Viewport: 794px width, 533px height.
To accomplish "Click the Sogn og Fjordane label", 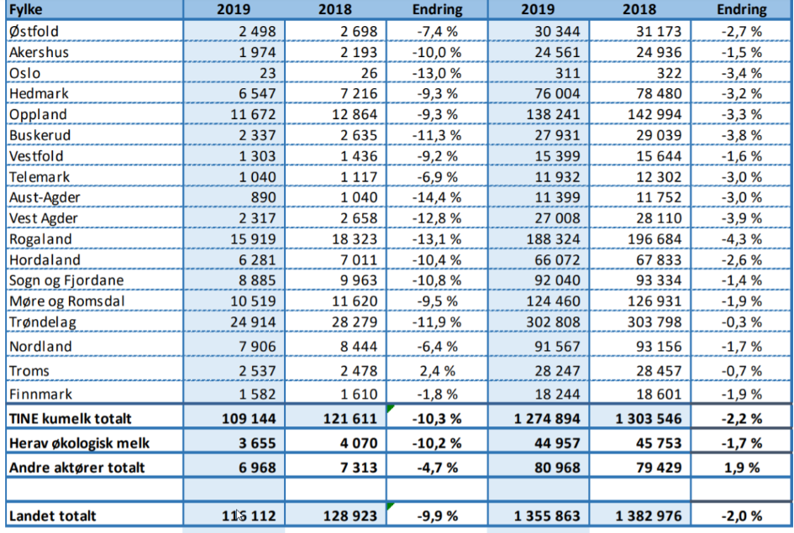I will coord(58,280).
